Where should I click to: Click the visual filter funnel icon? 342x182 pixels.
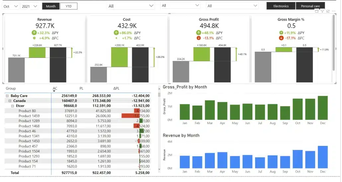tap(322, 11)
